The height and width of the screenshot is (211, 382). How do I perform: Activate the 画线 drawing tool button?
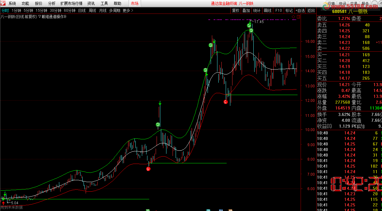(x=268, y=10)
